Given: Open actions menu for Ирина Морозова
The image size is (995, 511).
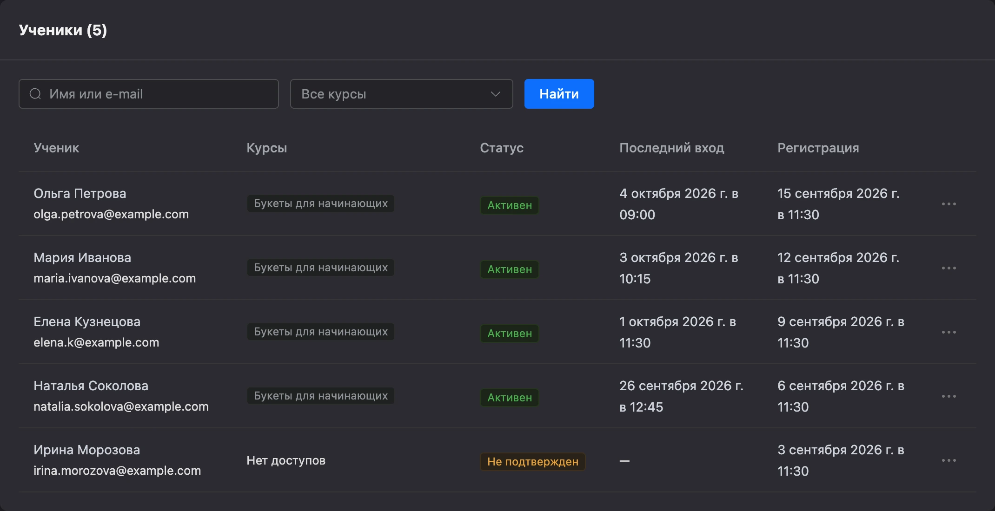Looking at the screenshot, I should [949, 460].
